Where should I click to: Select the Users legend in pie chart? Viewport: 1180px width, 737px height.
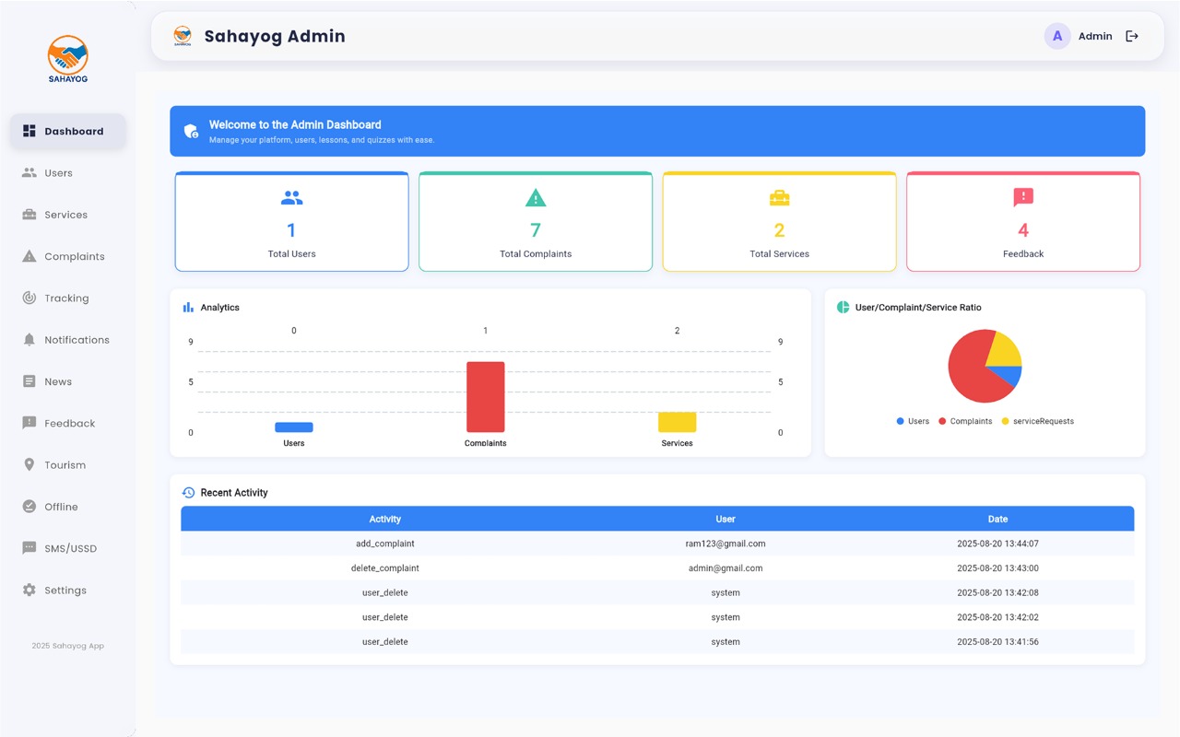913,421
